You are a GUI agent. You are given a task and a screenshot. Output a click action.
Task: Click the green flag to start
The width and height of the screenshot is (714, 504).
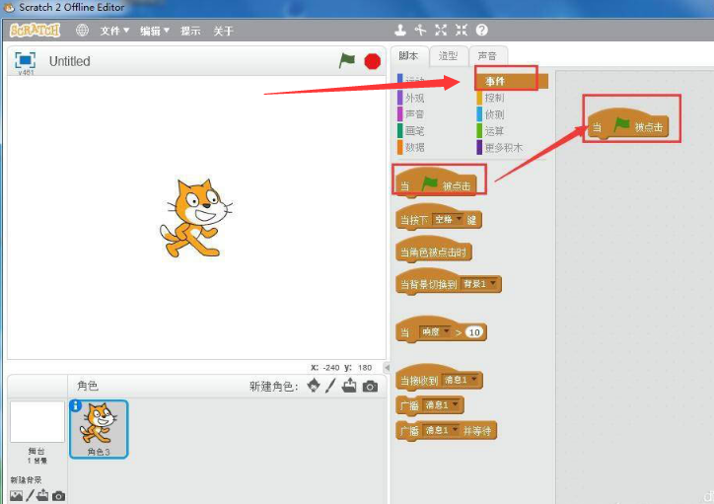click(x=346, y=60)
